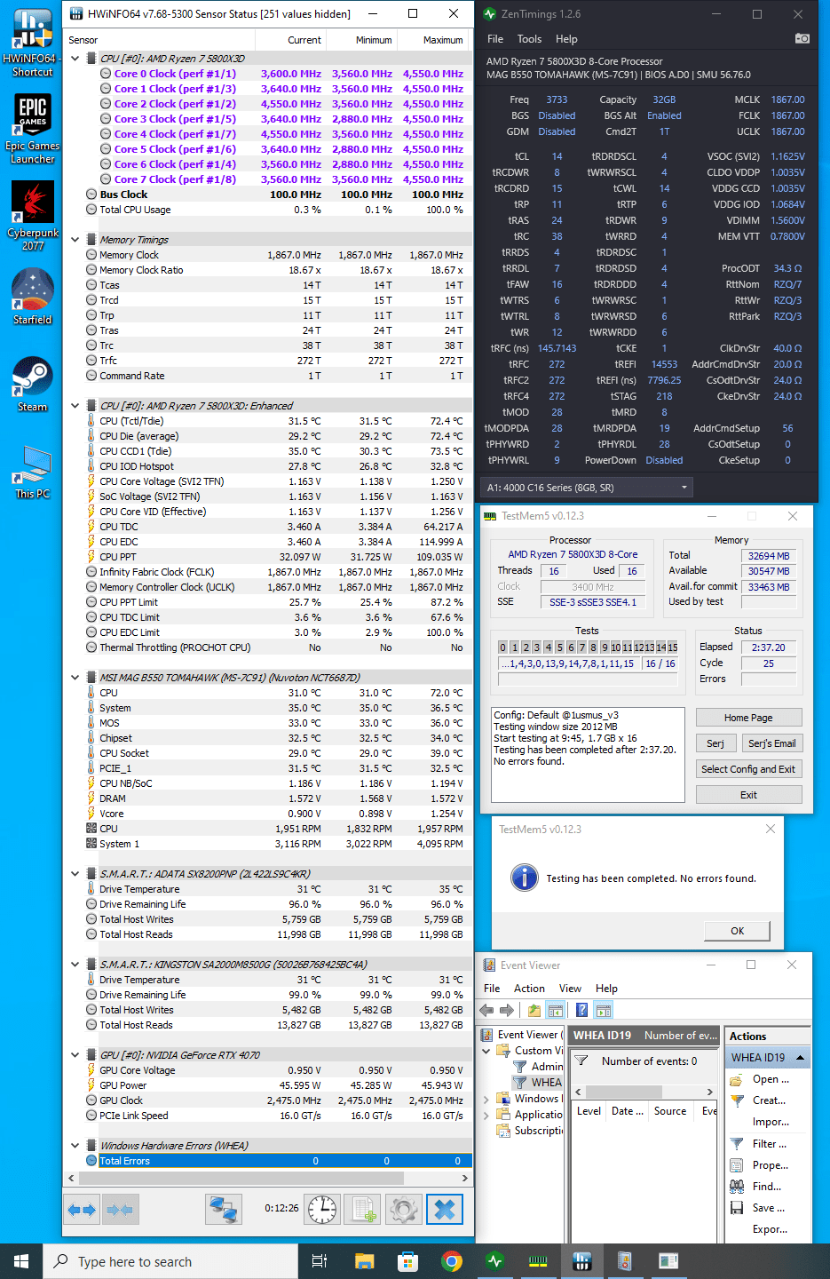
Task: Open File Explorer from the taskbar
Action: pos(364,1261)
